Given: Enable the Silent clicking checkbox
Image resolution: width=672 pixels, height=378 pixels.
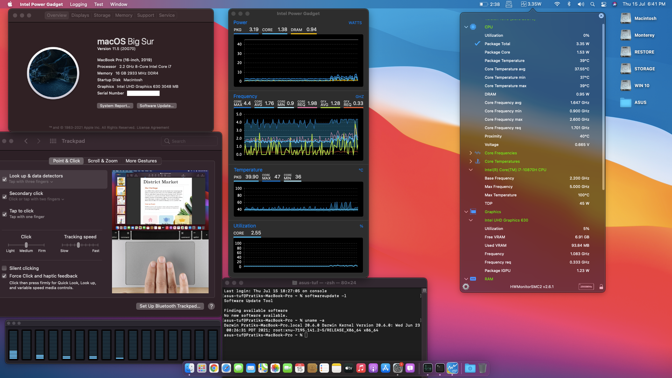Looking at the screenshot, I should point(5,268).
